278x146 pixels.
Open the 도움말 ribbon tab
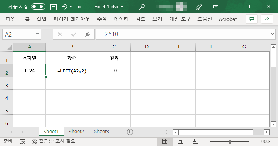click(205, 19)
